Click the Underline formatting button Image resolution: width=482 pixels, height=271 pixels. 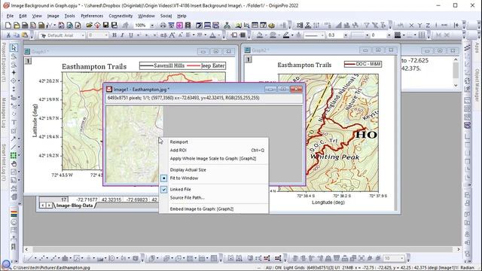point(130,35)
